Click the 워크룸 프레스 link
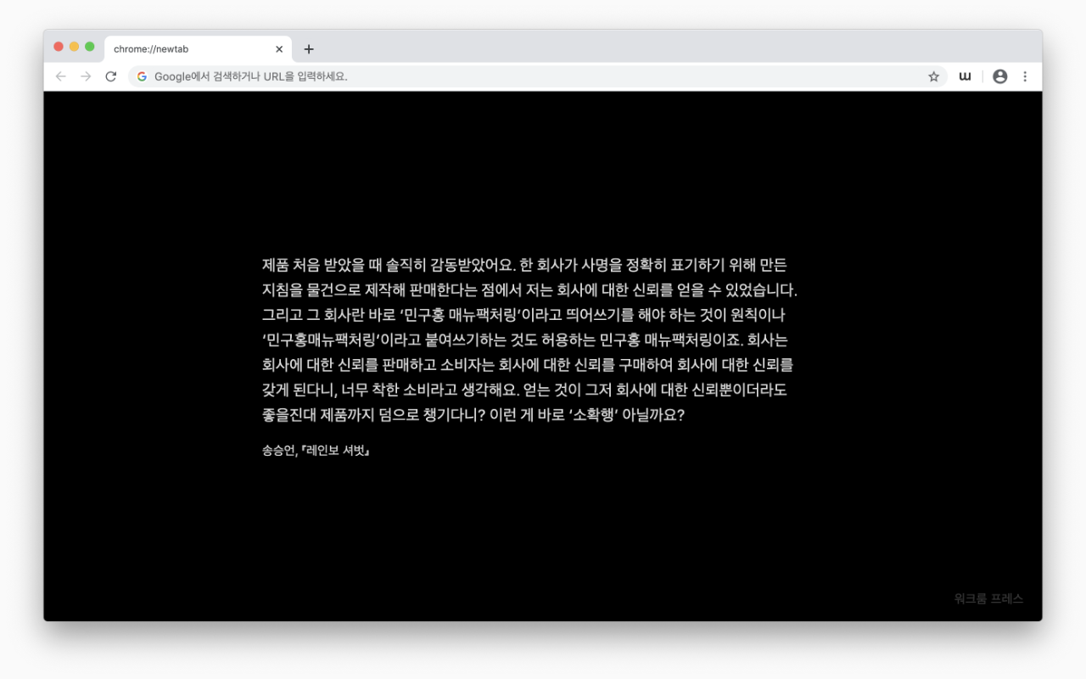Viewport: 1086px width, 679px height. (988, 598)
